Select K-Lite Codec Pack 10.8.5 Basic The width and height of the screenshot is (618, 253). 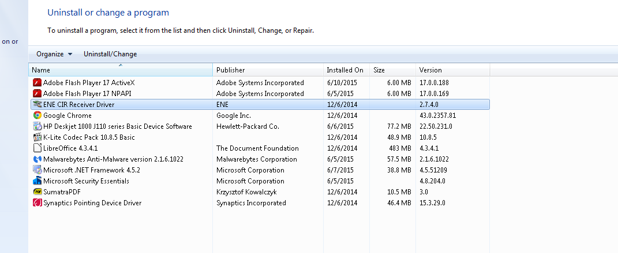89,137
